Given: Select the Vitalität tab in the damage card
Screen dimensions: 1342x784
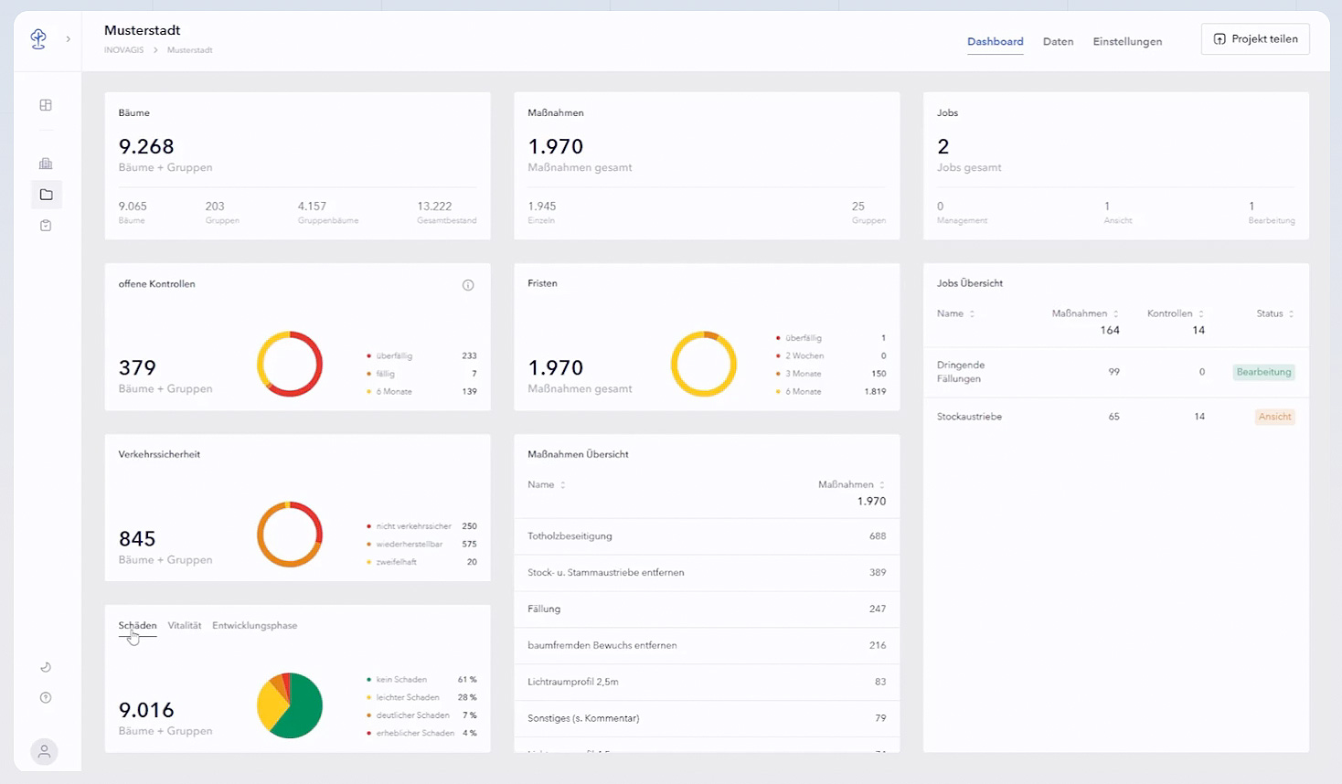Looking at the screenshot, I should 184,626.
